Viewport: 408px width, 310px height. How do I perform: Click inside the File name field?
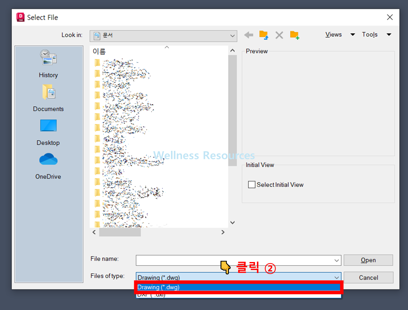coord(234,260)
